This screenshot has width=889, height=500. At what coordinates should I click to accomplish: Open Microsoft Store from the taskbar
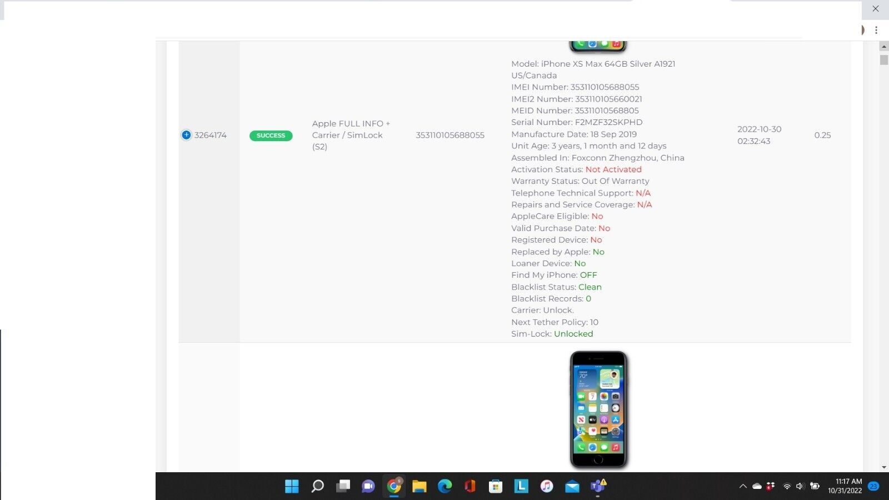pyautogui.click(x=496, y=486)
